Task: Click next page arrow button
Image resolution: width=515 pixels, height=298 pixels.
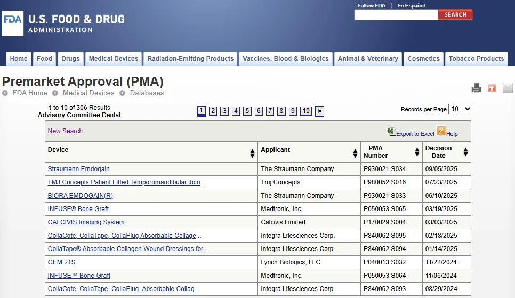Action: tap(319, 111)
